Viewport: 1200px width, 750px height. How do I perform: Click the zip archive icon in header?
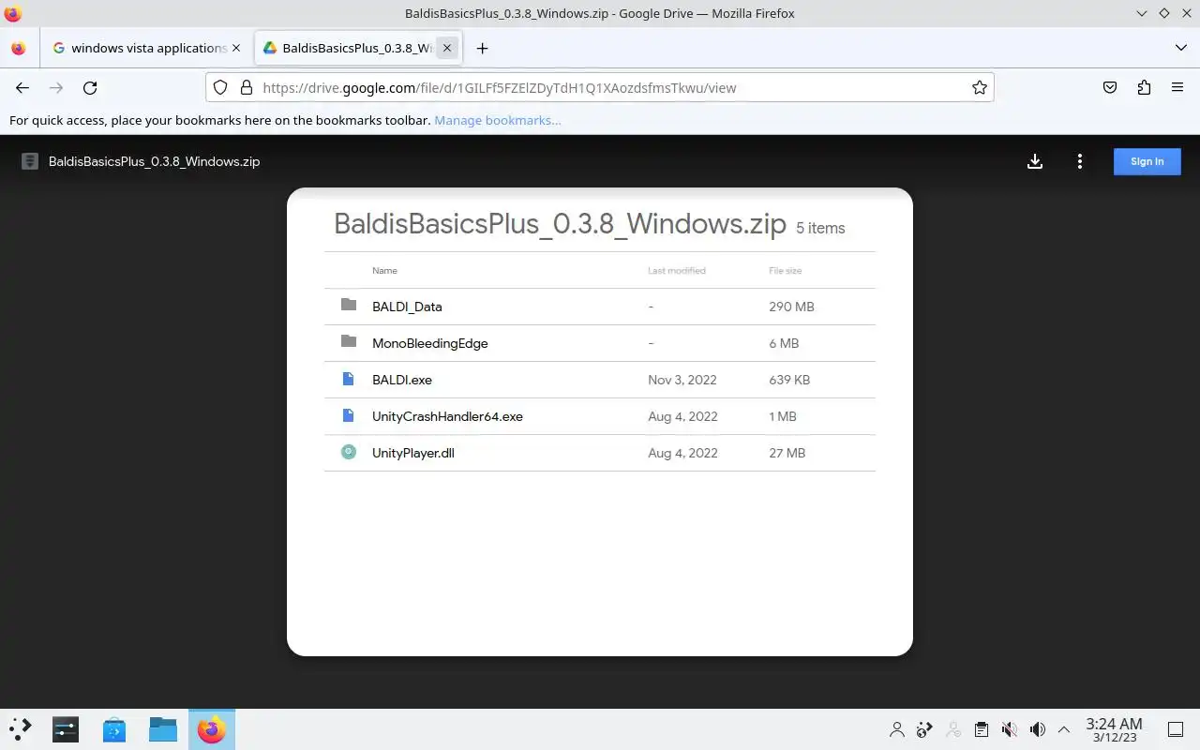(x=30, y=161)
